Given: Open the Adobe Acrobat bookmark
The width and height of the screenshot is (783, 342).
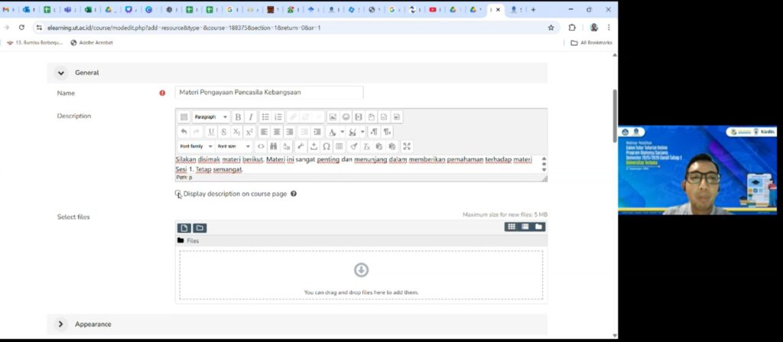Looking at the screenshot, I should pyautogui.click(x=92, y=43).
